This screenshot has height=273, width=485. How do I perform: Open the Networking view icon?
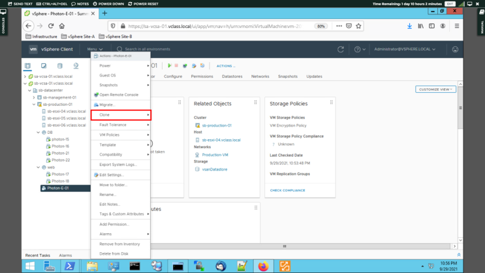[x=76, y=65]
